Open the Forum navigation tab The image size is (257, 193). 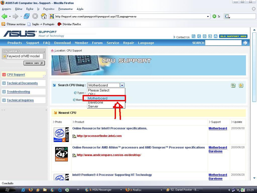pos(97,43)
